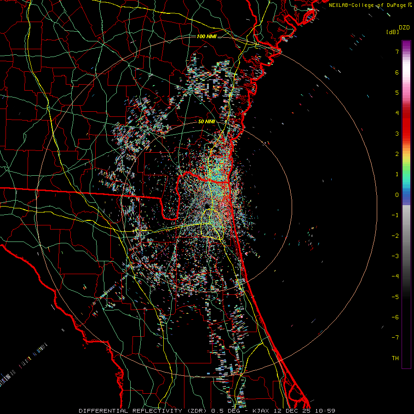Click the DZD legend title
Screen dimensions: 414x414
(x=404, y=28)
